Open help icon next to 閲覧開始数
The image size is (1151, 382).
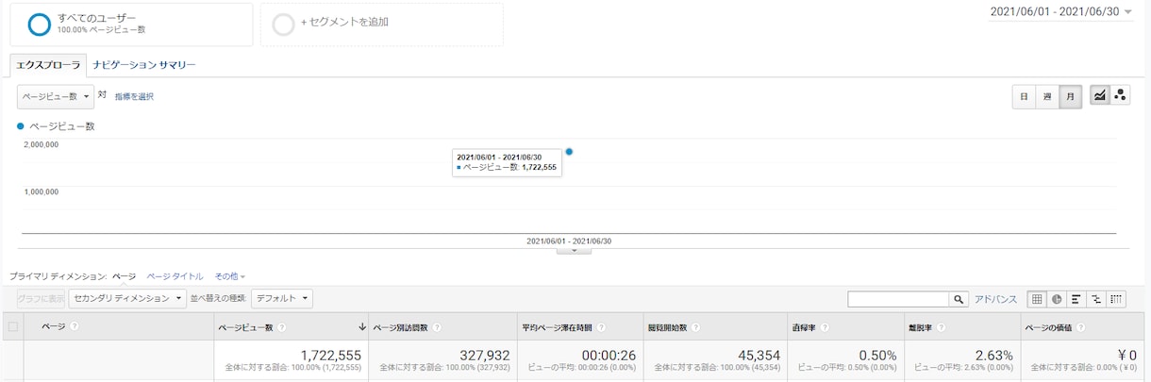pyautogui.click(x=695, y=327)
